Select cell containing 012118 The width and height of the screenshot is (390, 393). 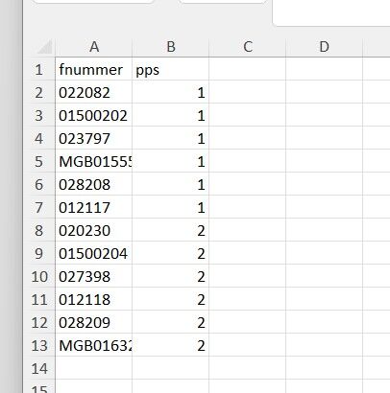pyautogui.click(x=94, y=299)
